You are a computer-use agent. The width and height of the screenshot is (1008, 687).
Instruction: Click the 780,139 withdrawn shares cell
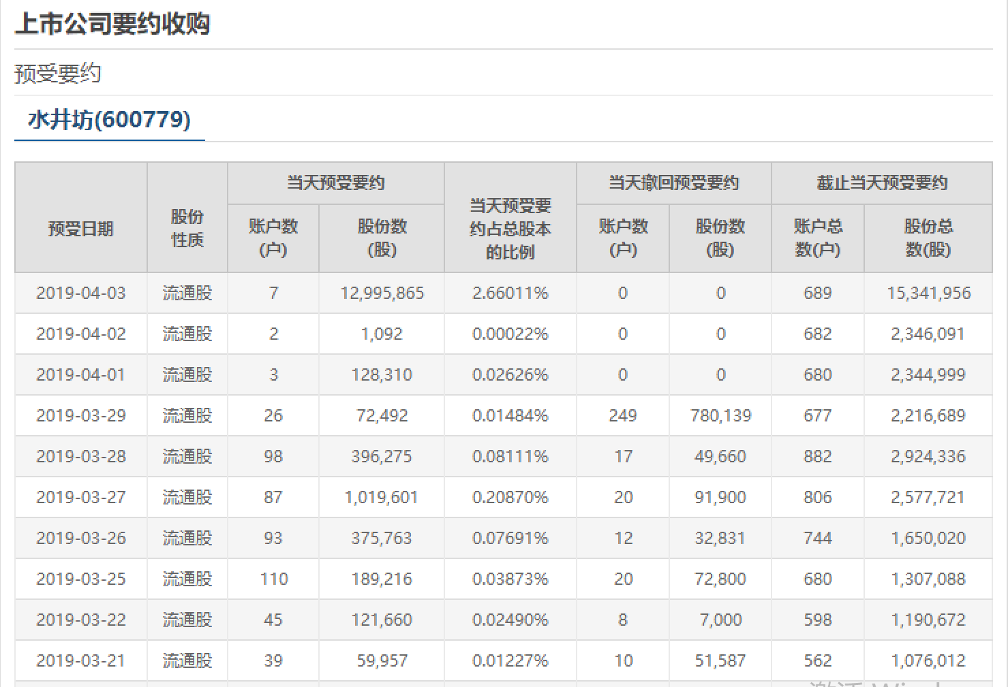(720, 416)
